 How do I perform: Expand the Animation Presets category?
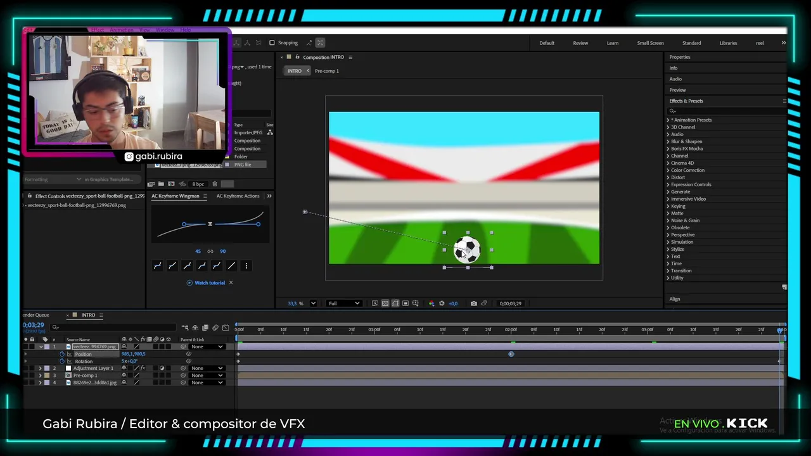coord(668,120)
